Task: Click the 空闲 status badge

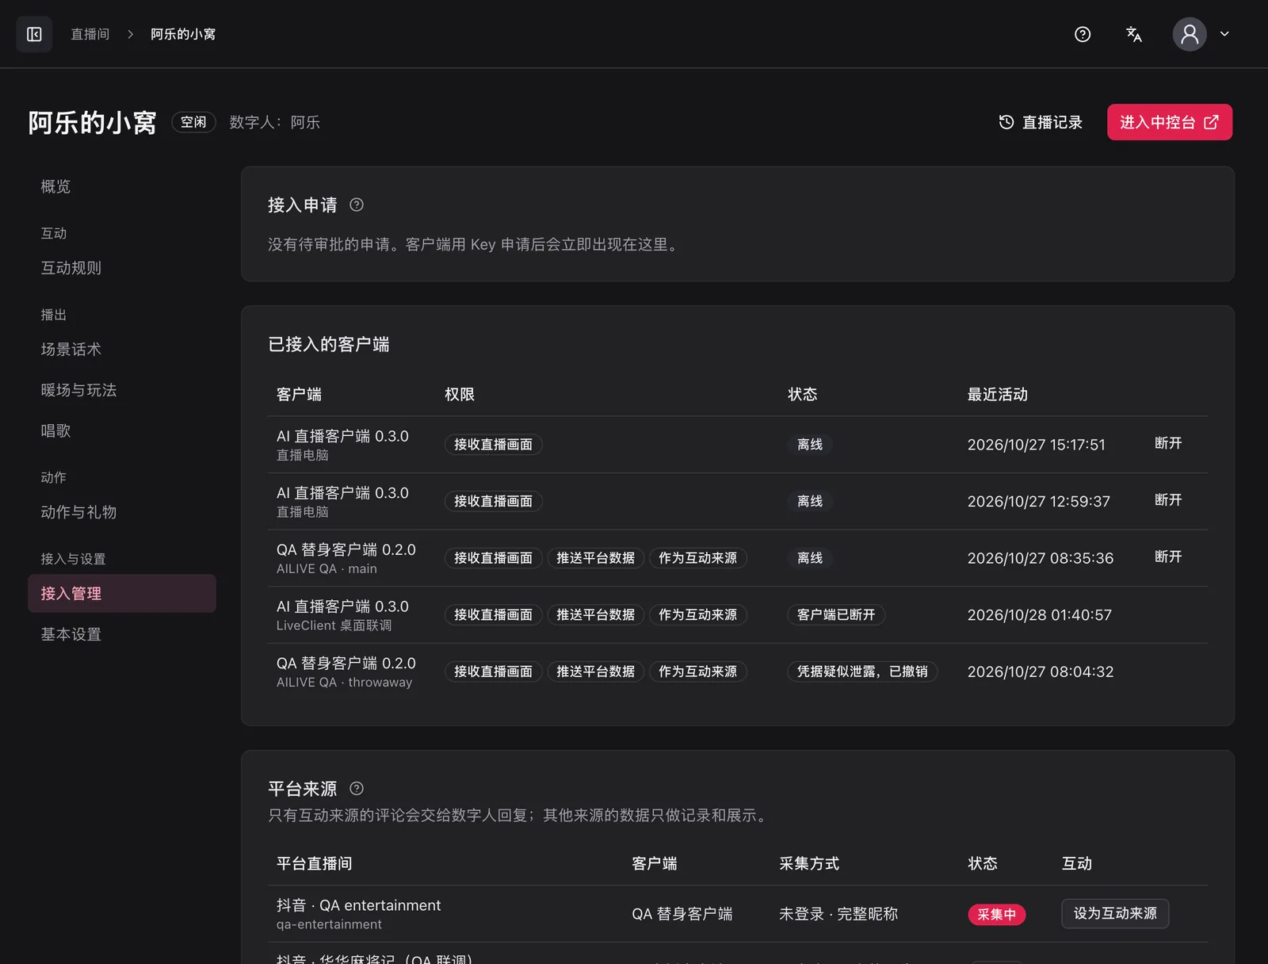Action: 193,122
